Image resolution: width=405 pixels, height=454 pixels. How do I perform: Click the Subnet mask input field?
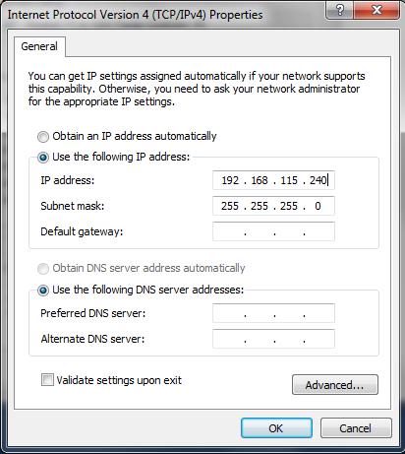coord(273,206)
